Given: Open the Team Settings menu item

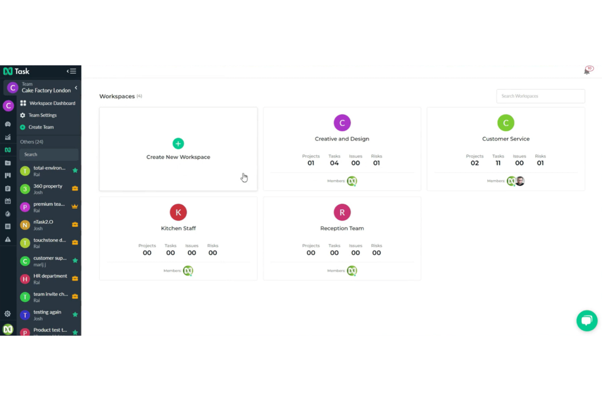Looking at the screenshot, I should [39, 115].
